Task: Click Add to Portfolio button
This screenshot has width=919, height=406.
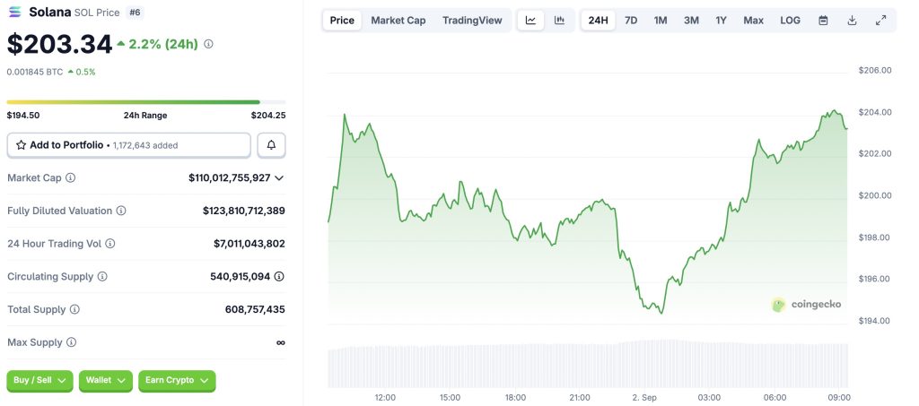Action: (x=128, y=144)
